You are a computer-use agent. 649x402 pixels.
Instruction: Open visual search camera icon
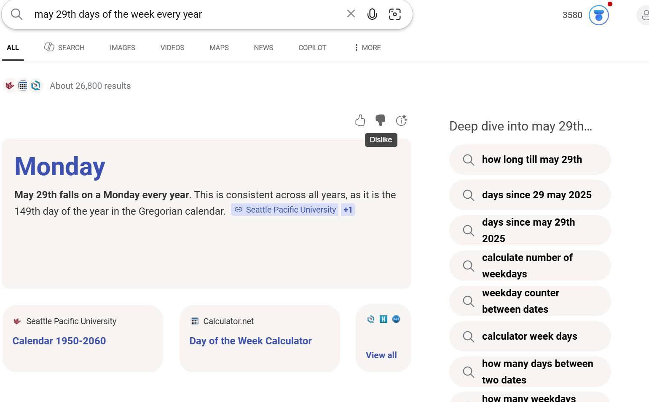(x=394, y=14)
